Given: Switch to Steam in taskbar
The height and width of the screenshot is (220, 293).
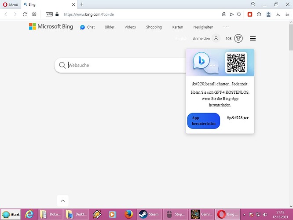Looking at the screenshot, I should click(x=149, y=214).
